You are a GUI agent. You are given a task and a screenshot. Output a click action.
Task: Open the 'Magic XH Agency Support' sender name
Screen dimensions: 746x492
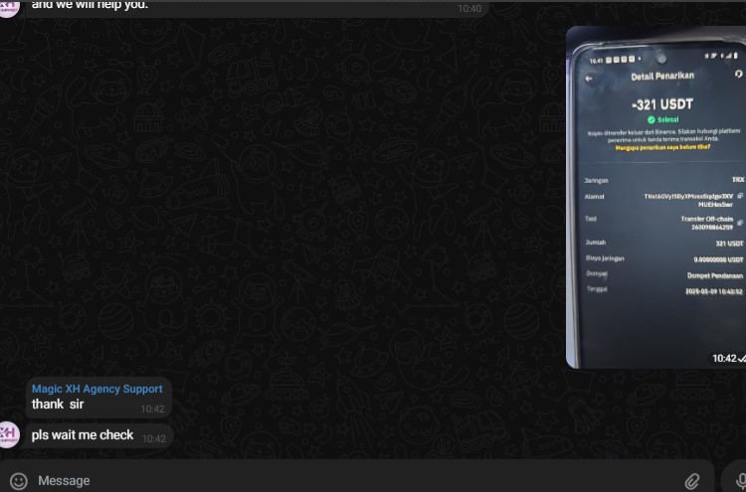point(96,389)
